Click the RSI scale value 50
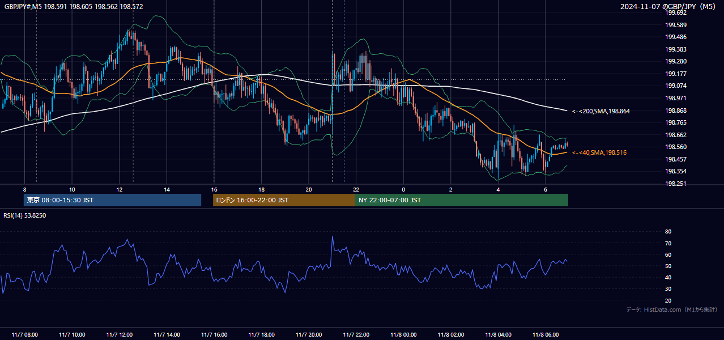 (x=668, y=266)
